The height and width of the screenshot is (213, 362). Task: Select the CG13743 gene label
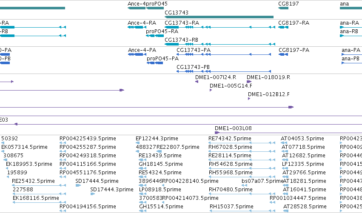click(x=177, y=13)
